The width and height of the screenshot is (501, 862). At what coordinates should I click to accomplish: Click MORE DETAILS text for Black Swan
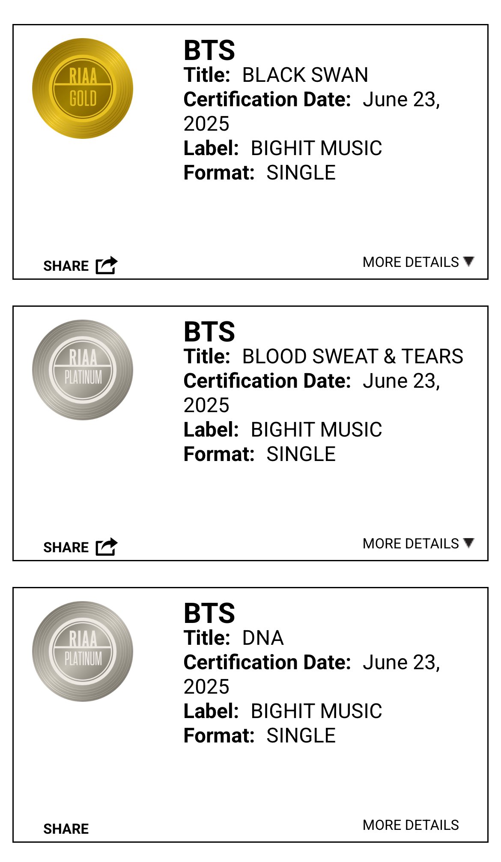[411, 262]
